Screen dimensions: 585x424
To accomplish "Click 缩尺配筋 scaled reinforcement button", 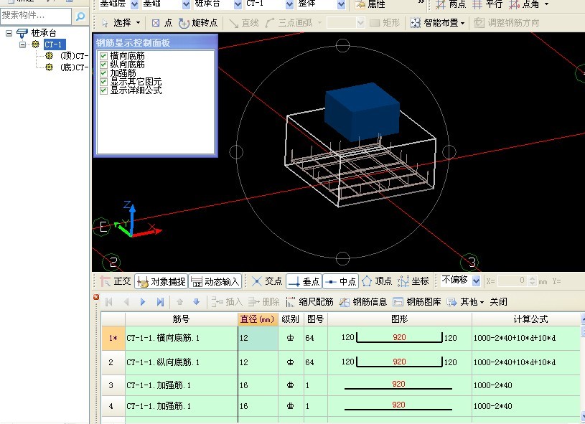I will click(x=309, y=302).
